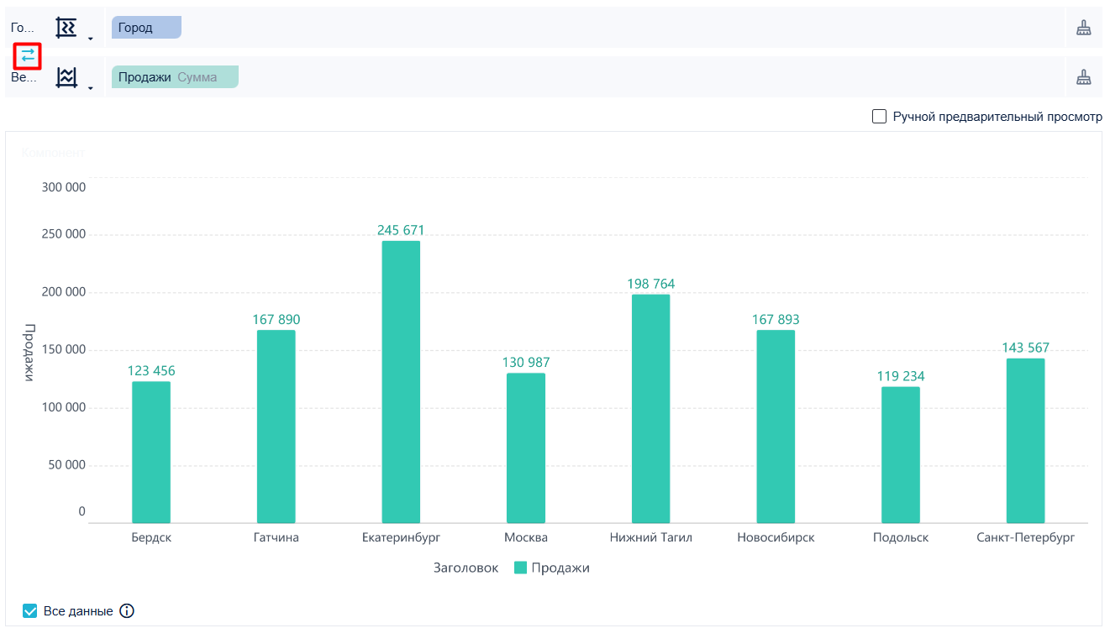This screenshot has height=628, width=1110.
Task: Click the info icon next to Все данные
Action: click(127, 611)
